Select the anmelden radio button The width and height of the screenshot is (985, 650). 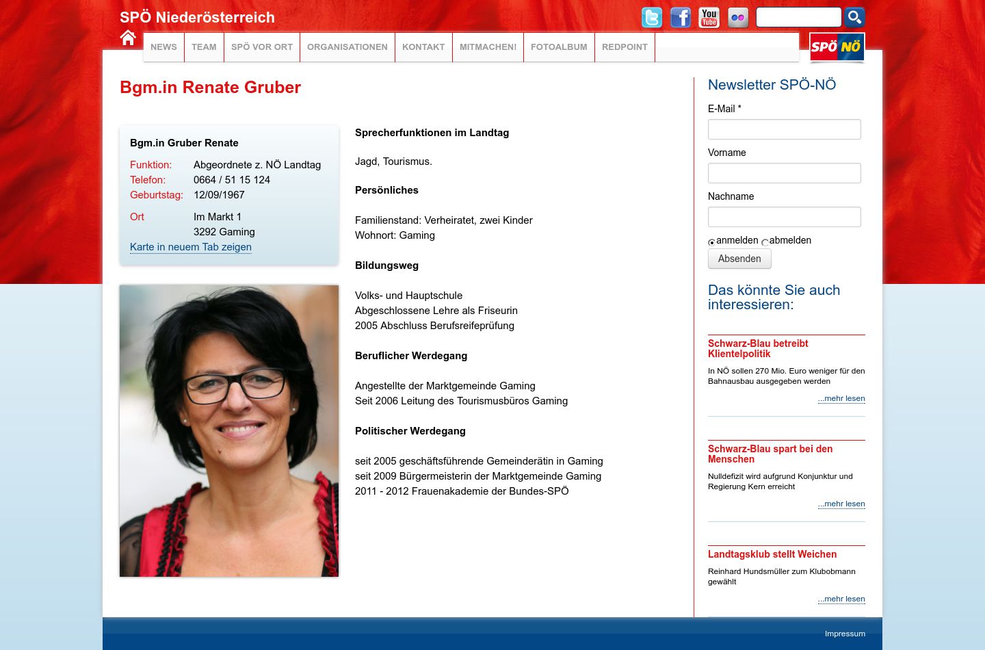(711, 242)
